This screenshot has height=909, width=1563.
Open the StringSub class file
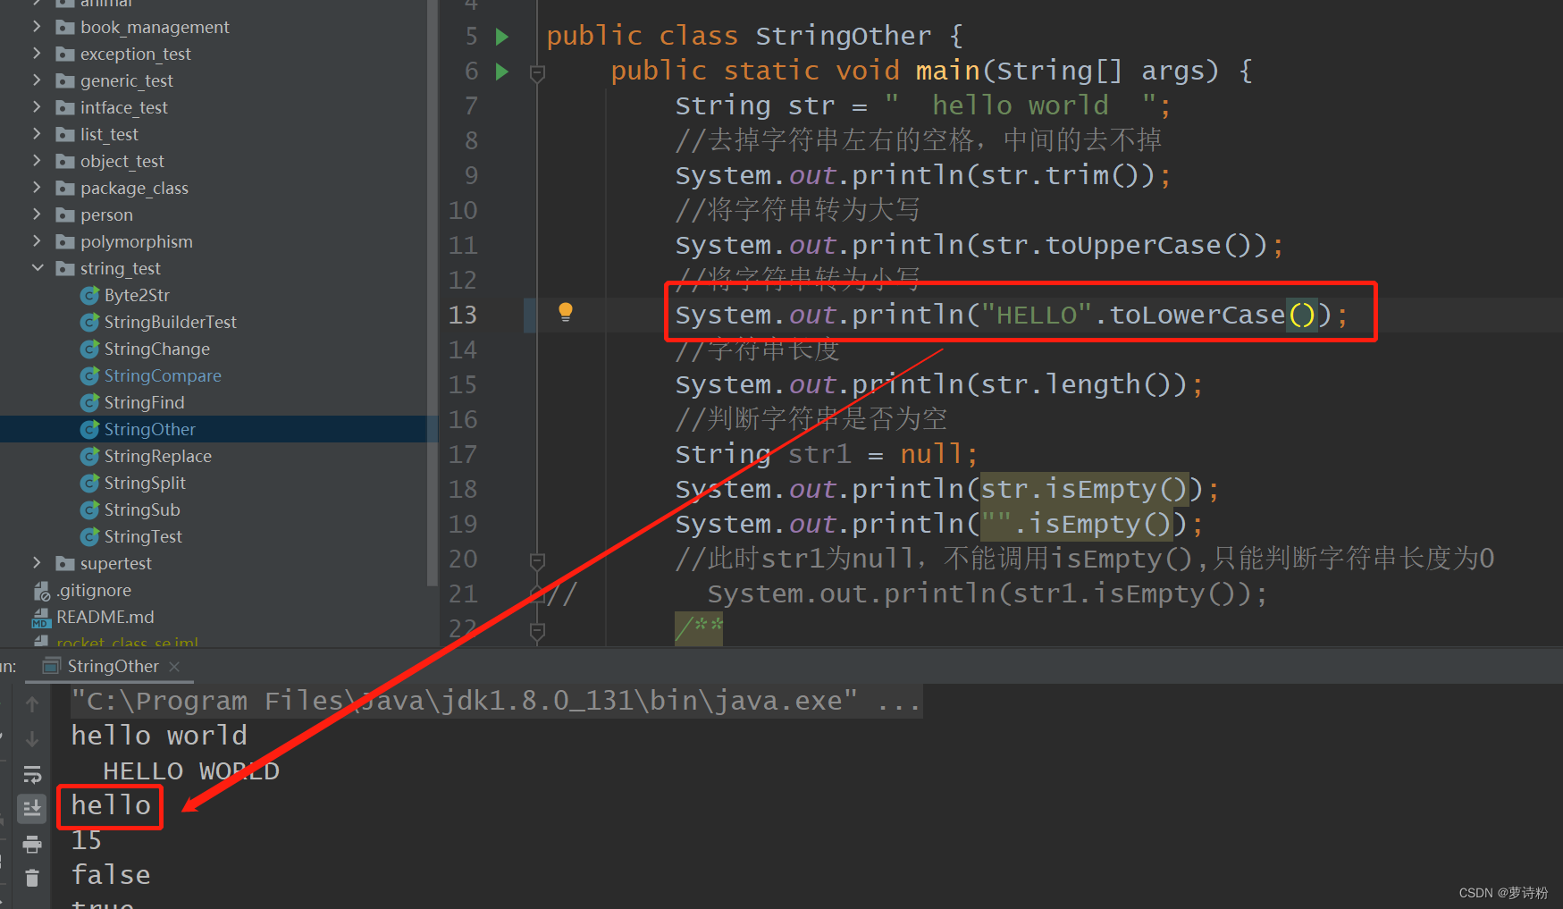(x=142, y=509)
